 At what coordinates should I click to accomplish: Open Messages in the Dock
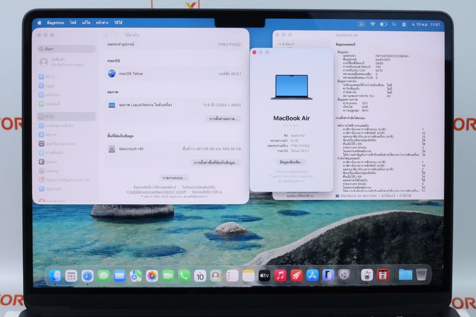[103, 276]
